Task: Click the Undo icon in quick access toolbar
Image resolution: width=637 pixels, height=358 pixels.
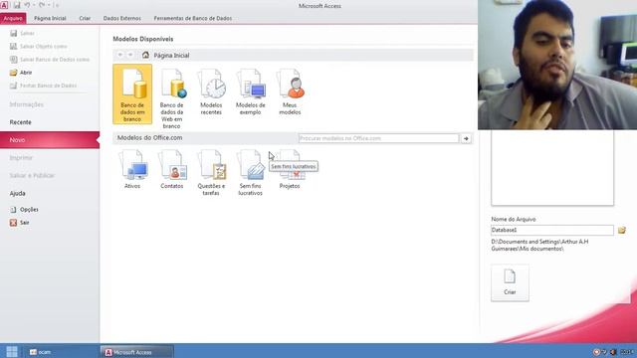Action: (x=27, y=5)
